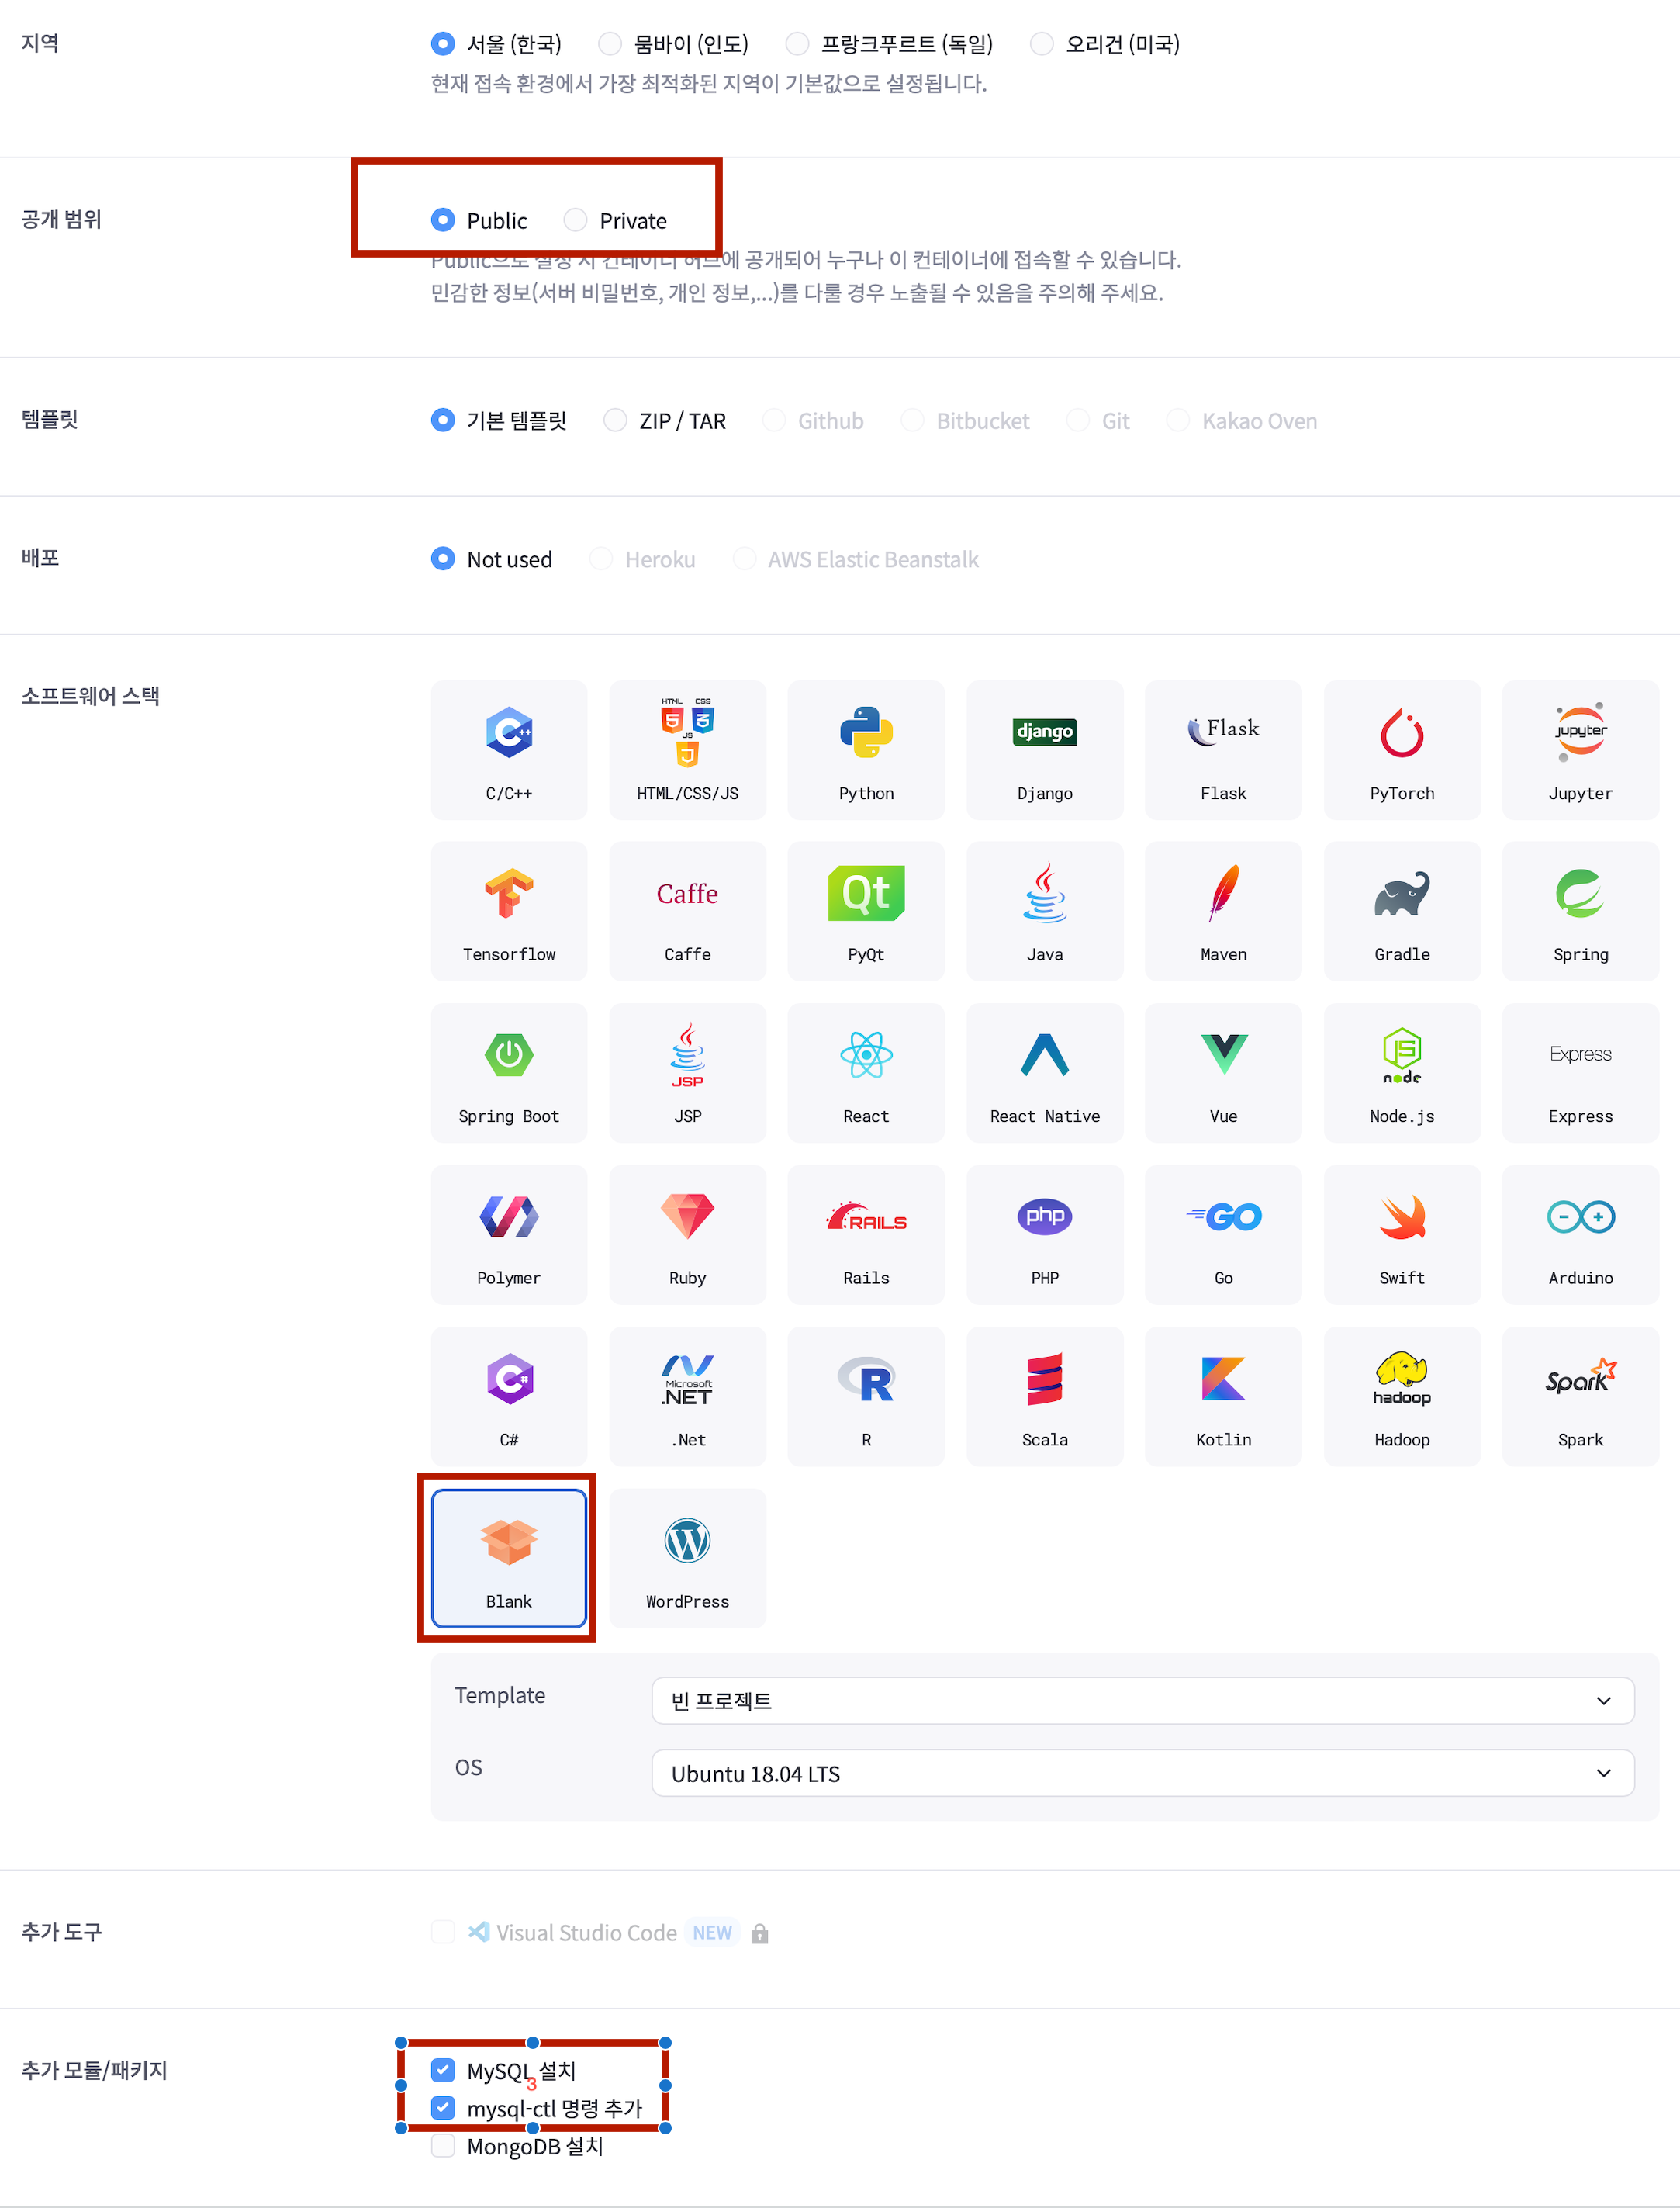The image size is (1680, 2208).
Task: Choose the React stack tile
Action: pos(865,1073)
